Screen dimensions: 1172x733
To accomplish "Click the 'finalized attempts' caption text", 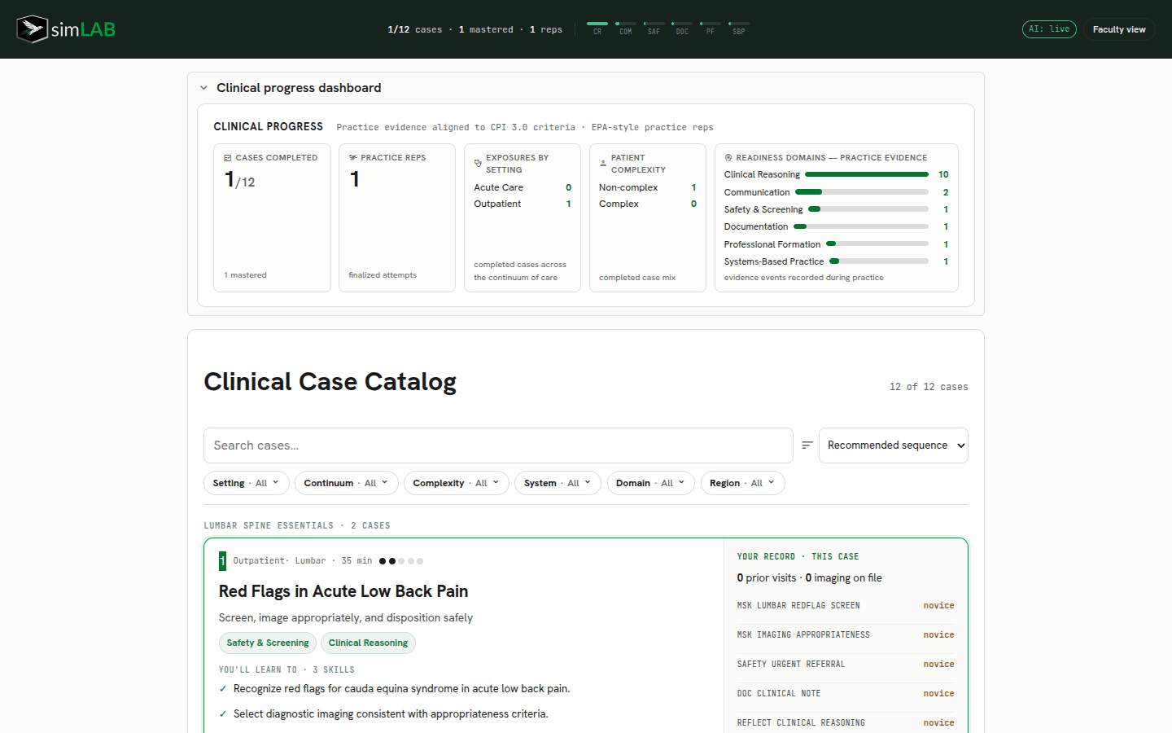I will (x=383, y=275).
